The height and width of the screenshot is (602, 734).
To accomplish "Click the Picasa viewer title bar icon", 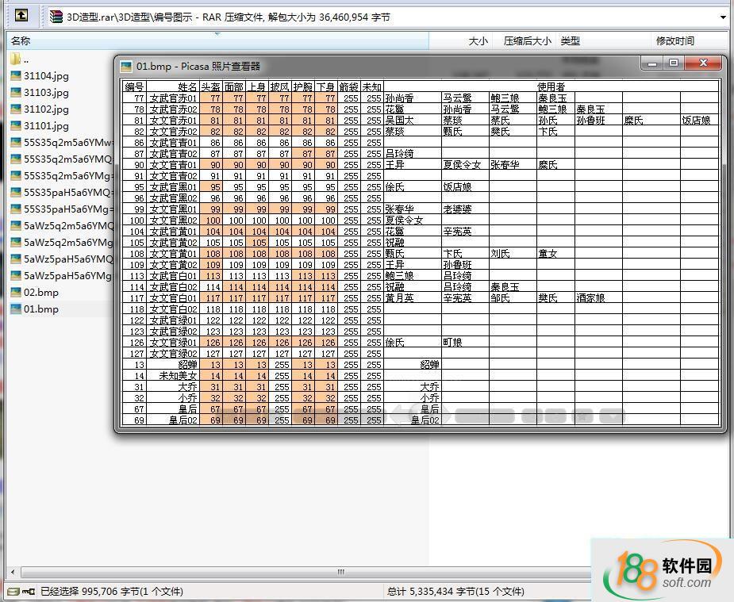I will click(x=126, y=67).
